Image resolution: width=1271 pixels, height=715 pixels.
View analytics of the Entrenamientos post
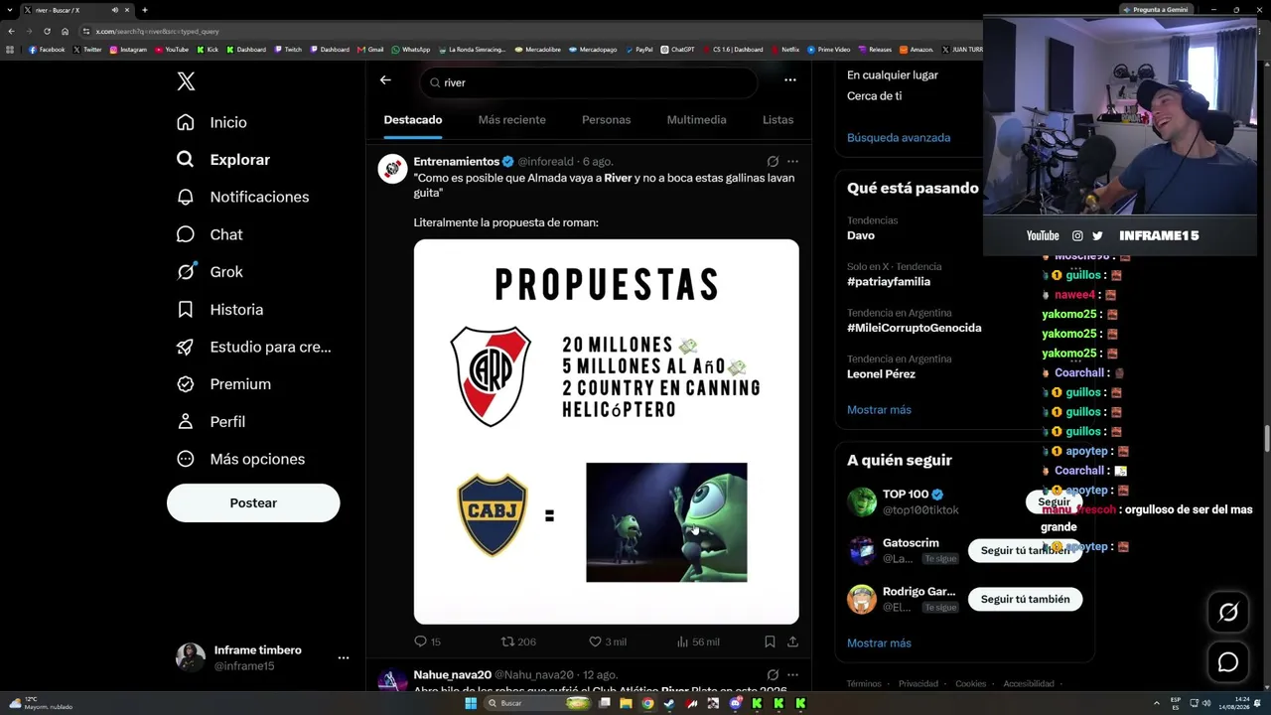tap(697, 642)
